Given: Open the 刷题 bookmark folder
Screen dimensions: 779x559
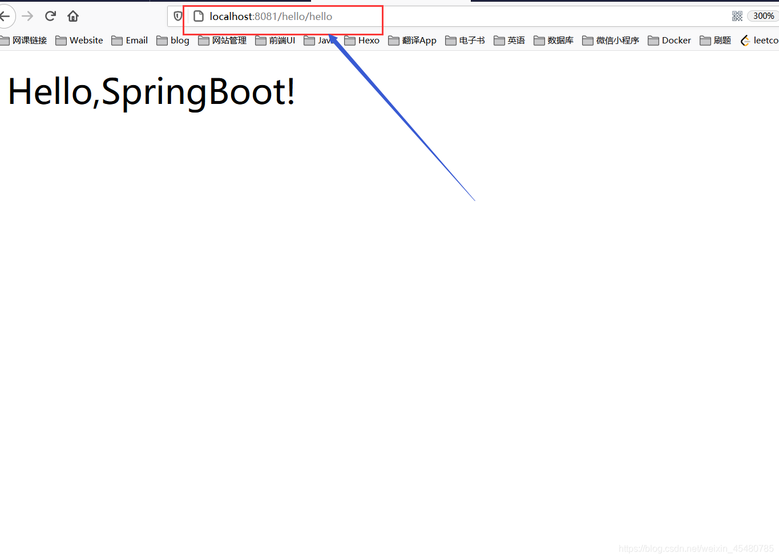Looking at the screenshot, I should (x=716, y=41).
